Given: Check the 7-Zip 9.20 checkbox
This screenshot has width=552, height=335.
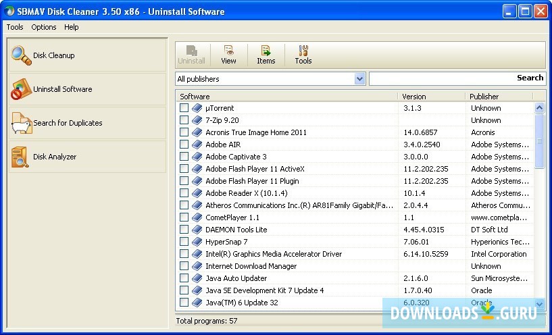Looking at the screenshot, I should (x=184, y=120).
